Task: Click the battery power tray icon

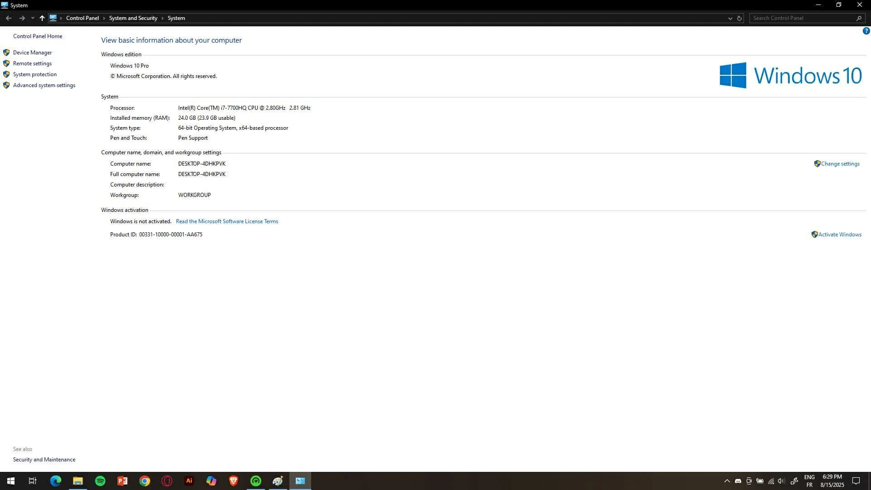Action: 760,481
